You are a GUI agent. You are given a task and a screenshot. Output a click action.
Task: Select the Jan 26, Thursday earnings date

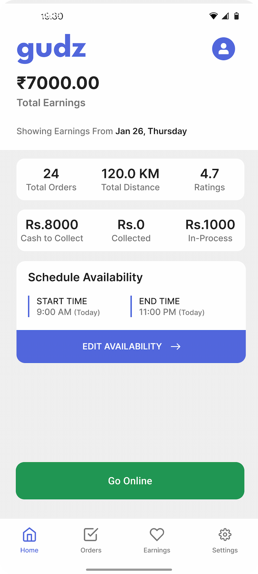(x=151, y=131)
